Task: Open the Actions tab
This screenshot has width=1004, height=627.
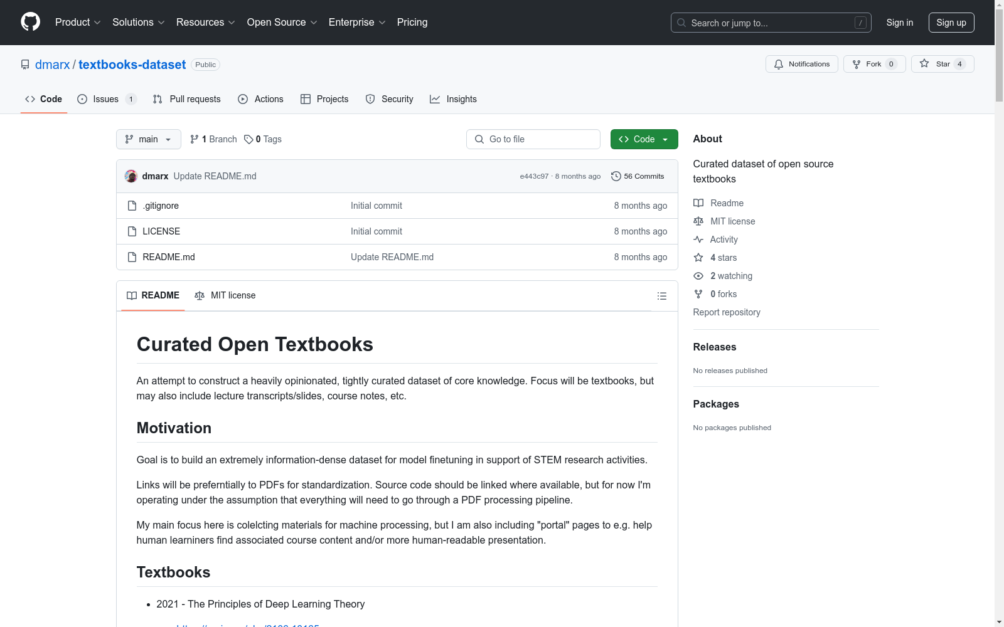Action: [x=261, y=99]
